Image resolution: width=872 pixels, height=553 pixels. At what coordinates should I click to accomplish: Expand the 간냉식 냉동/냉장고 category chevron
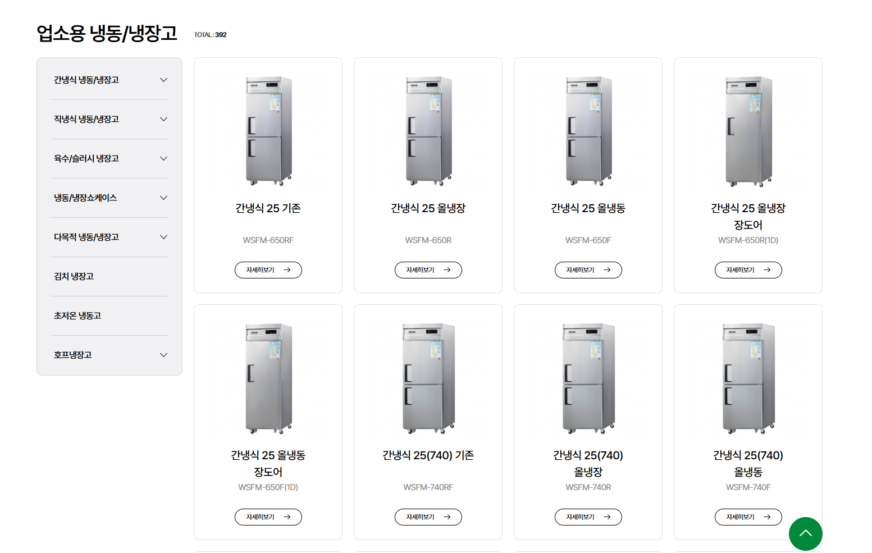[164, 80]
